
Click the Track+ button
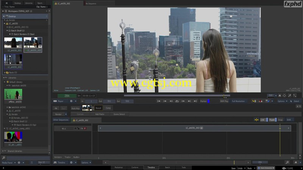(x=68, y=157)
